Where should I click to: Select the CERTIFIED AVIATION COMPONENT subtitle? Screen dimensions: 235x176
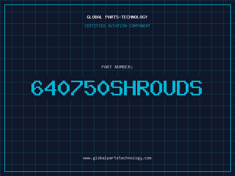(117, 26)
